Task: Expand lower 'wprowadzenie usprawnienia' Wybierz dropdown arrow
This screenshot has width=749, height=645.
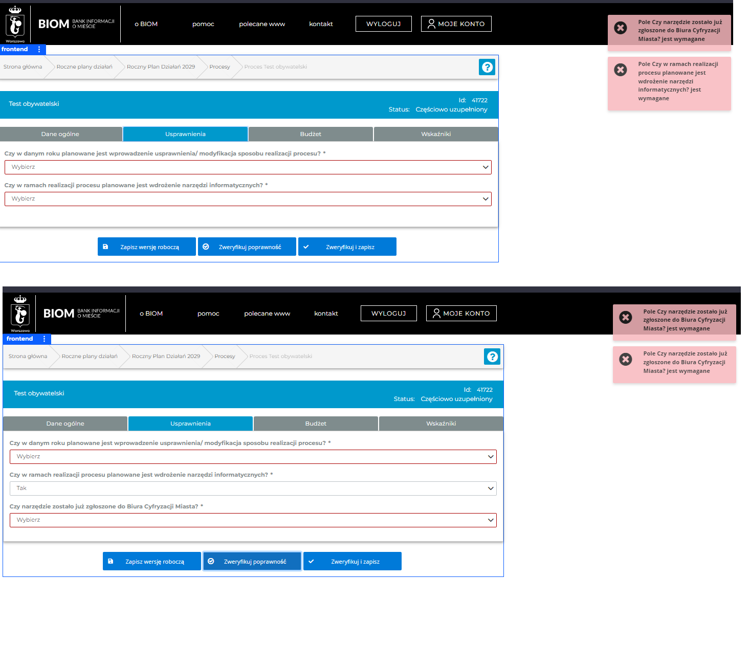Action: (x=490, y=457)
